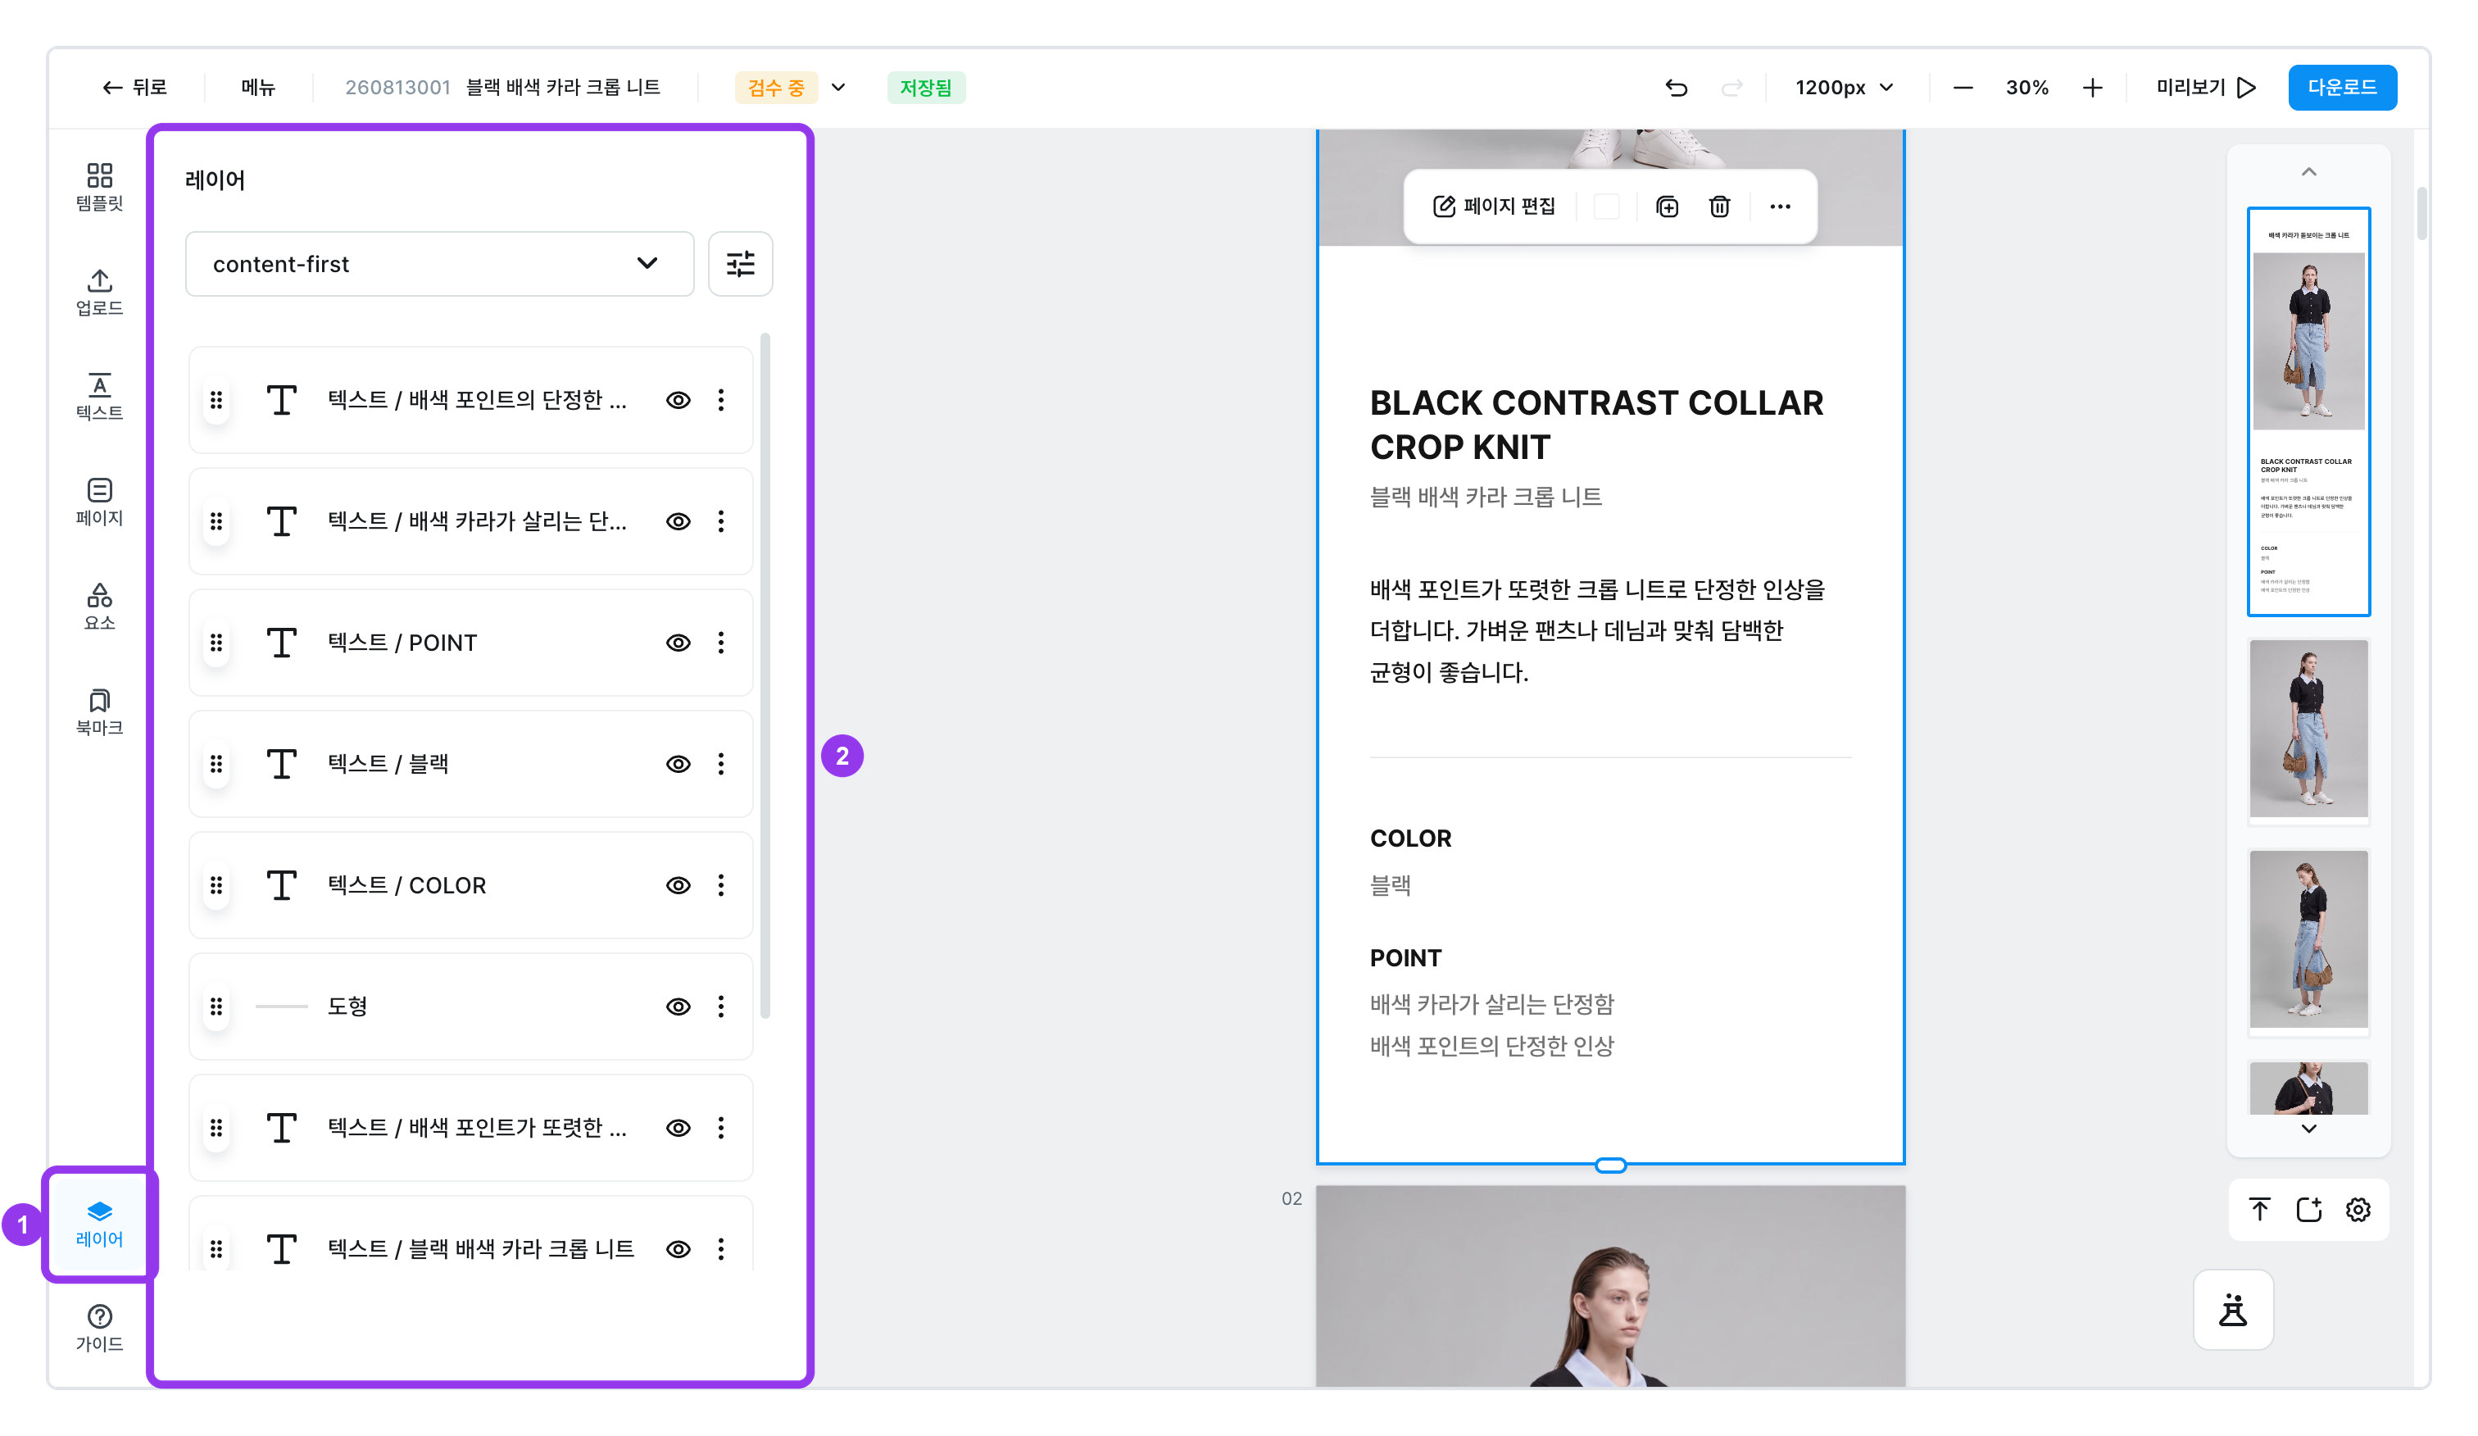The image size is (2478, 1436).
Task: Open the 텍스트 text tool panel
Action: click(99, 397)
